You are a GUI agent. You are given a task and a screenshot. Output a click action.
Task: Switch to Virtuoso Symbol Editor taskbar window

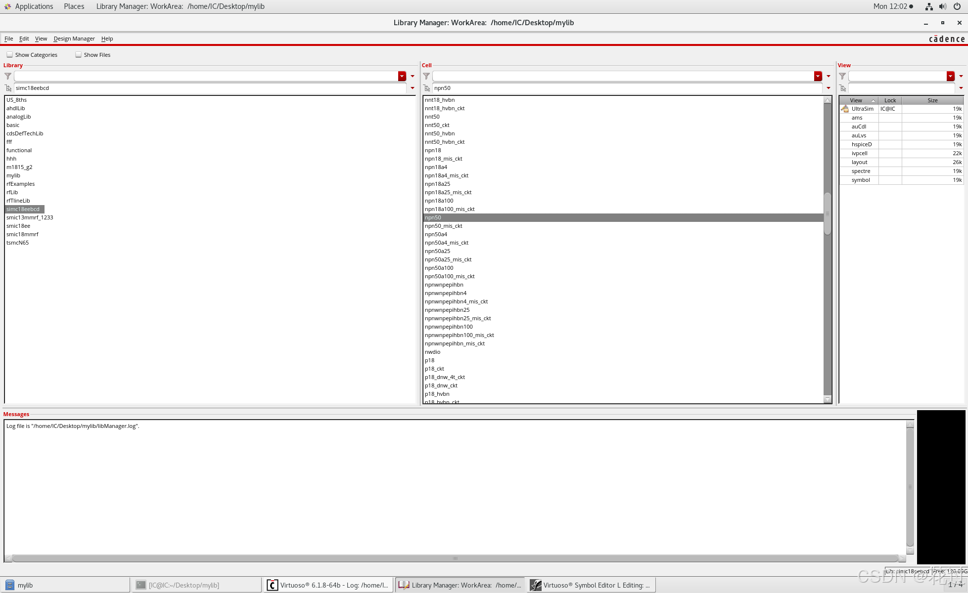pyautogui.click(x=591, y=585)
